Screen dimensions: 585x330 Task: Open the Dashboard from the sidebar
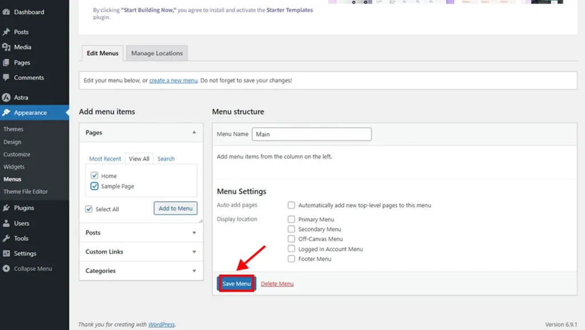pyautogui.click(x=7, y=12)
